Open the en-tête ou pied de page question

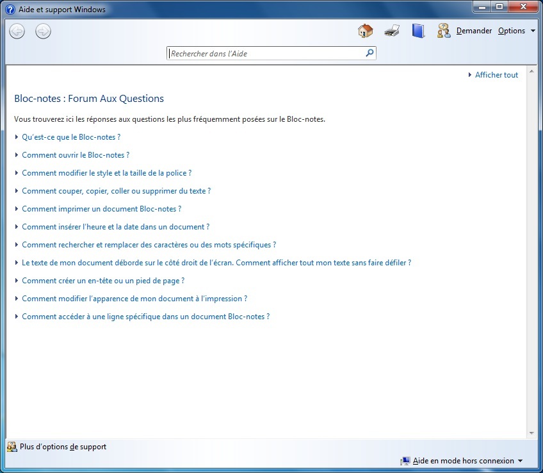(x=103, y=281)
